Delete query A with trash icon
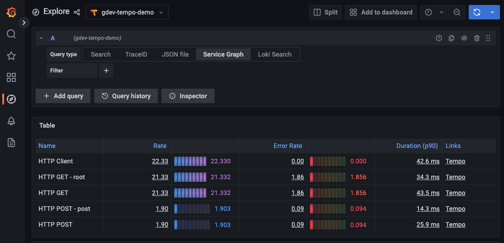 (476, 38)
